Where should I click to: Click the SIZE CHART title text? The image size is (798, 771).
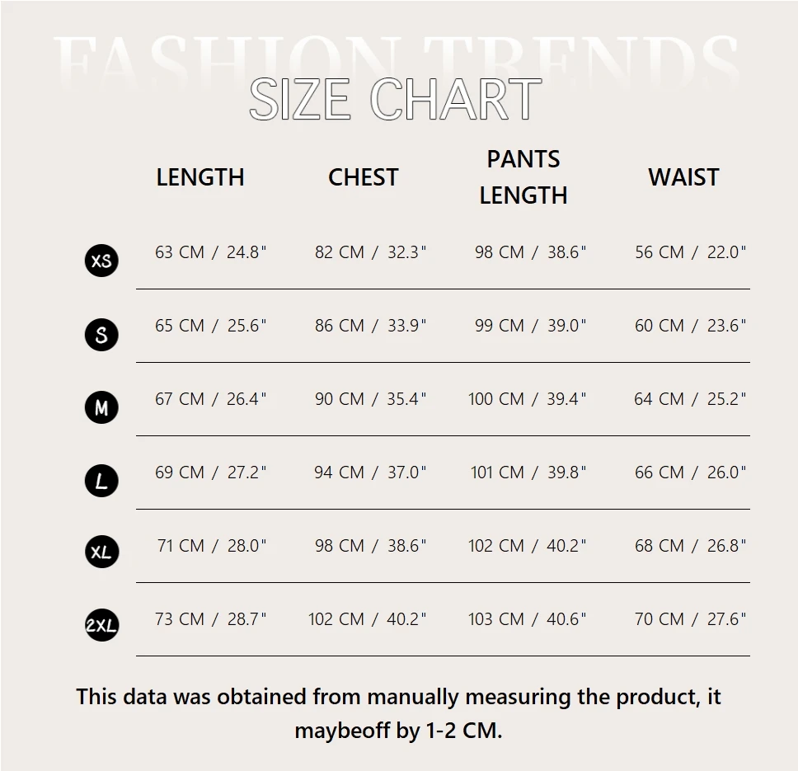(395, 100)
